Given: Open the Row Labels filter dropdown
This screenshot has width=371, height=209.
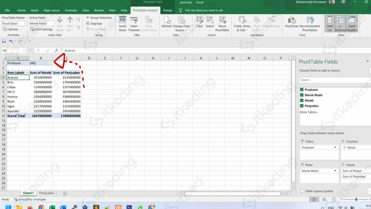Looking at the screenshot, I should pyautogui.click(x=27, y=73).
